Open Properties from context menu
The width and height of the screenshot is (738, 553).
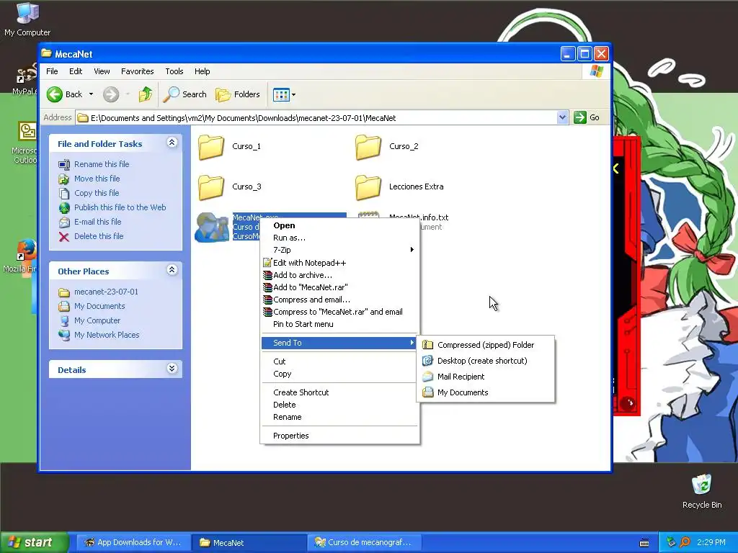point(339,436)
